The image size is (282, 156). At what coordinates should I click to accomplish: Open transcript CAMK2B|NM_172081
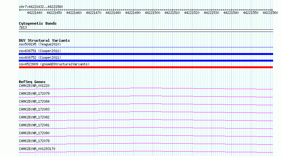click(x=34, y=125)
